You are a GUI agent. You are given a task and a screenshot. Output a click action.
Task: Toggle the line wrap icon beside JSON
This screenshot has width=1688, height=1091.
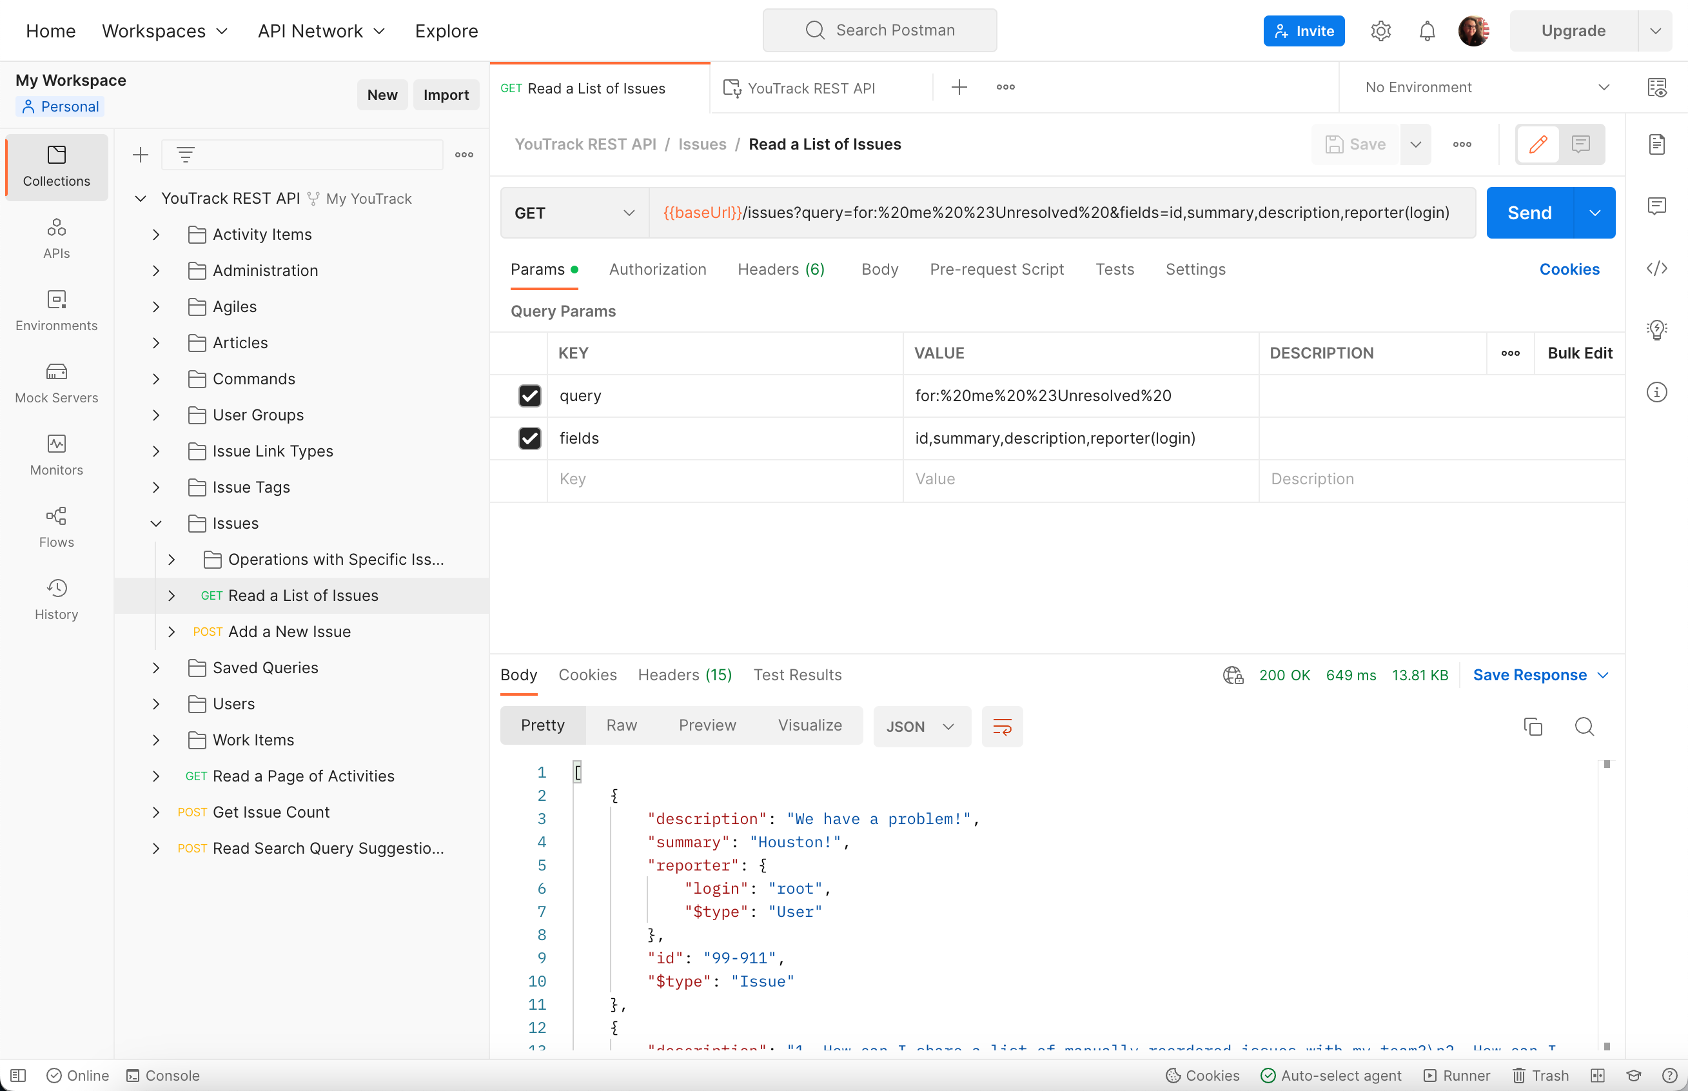click(x=1001, y=726)
